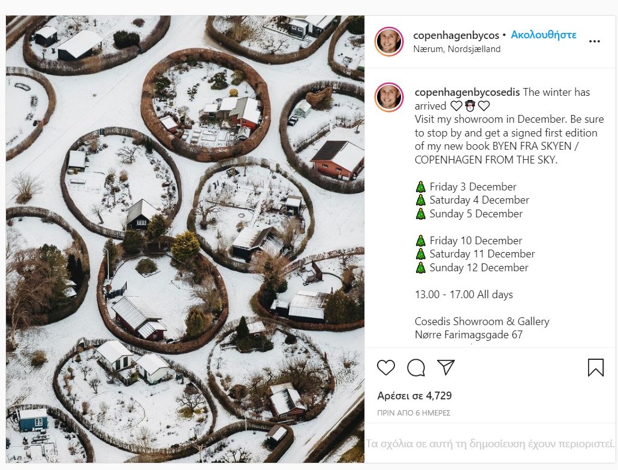
Task: Share post with paper plane icon
Action: tap(446, 367)
